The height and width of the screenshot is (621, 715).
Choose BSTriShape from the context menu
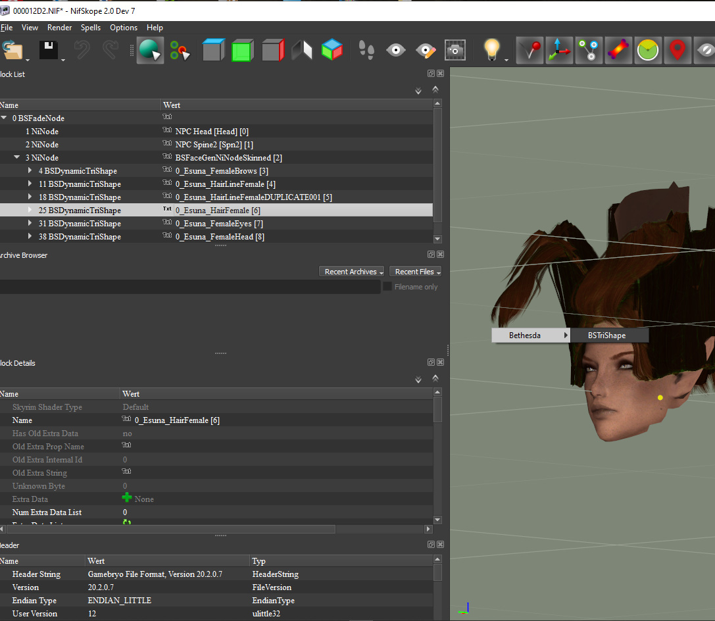(606, 335)
